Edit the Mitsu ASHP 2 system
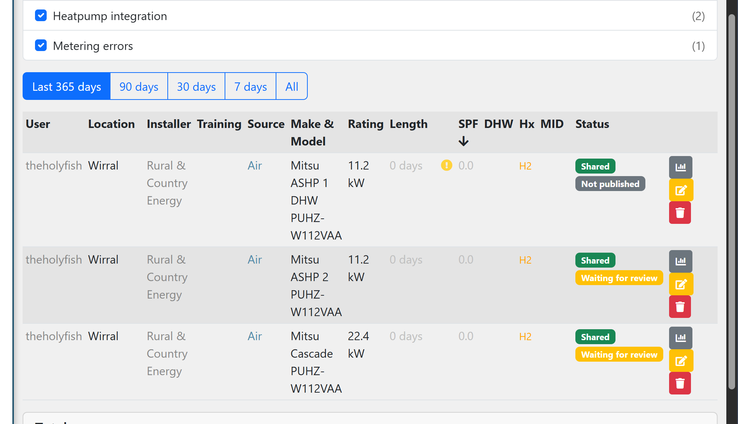Image resolution: width=738 pixels, height=424 pixels. click(680, 284)
